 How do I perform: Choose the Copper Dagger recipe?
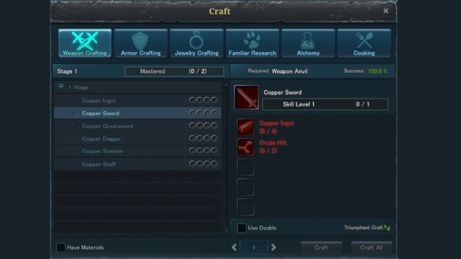(x=138, y=139)
